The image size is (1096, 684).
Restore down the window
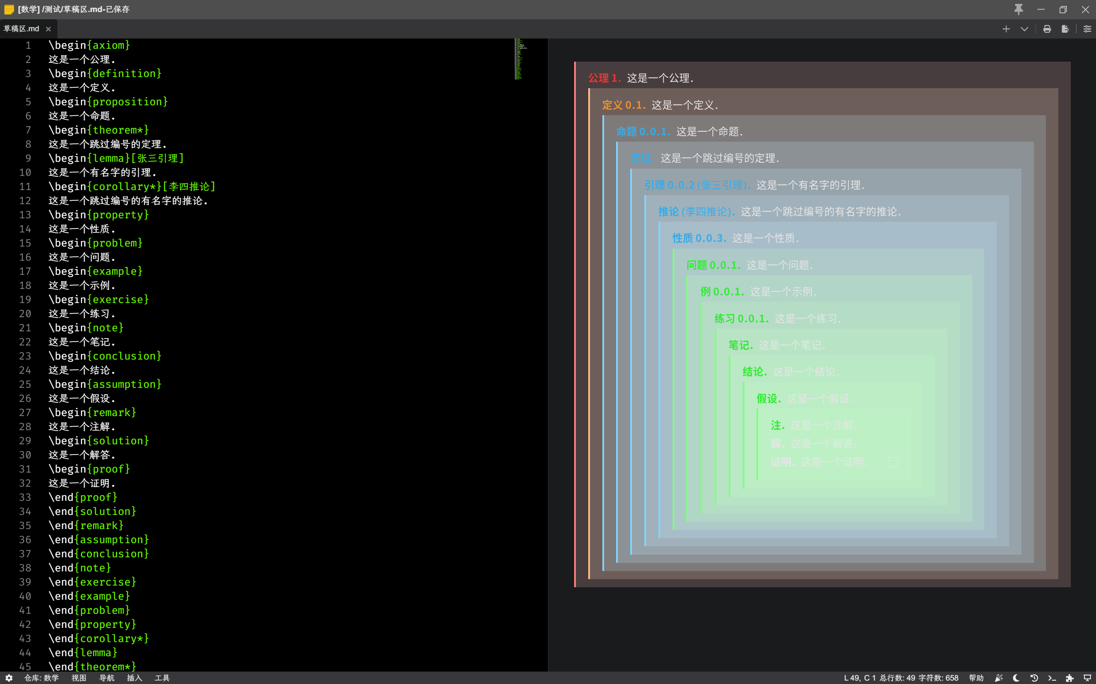(1063, 9)
